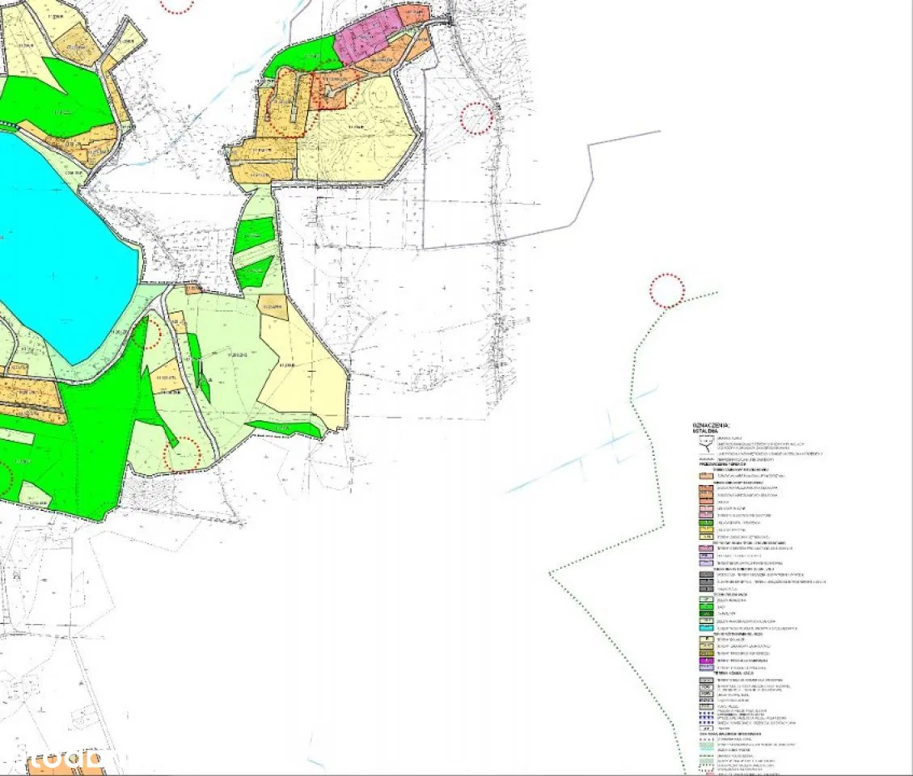Click the boundary line symbol atop the legend
Viewport: 913px width, 776px height.
pos(708,445)
